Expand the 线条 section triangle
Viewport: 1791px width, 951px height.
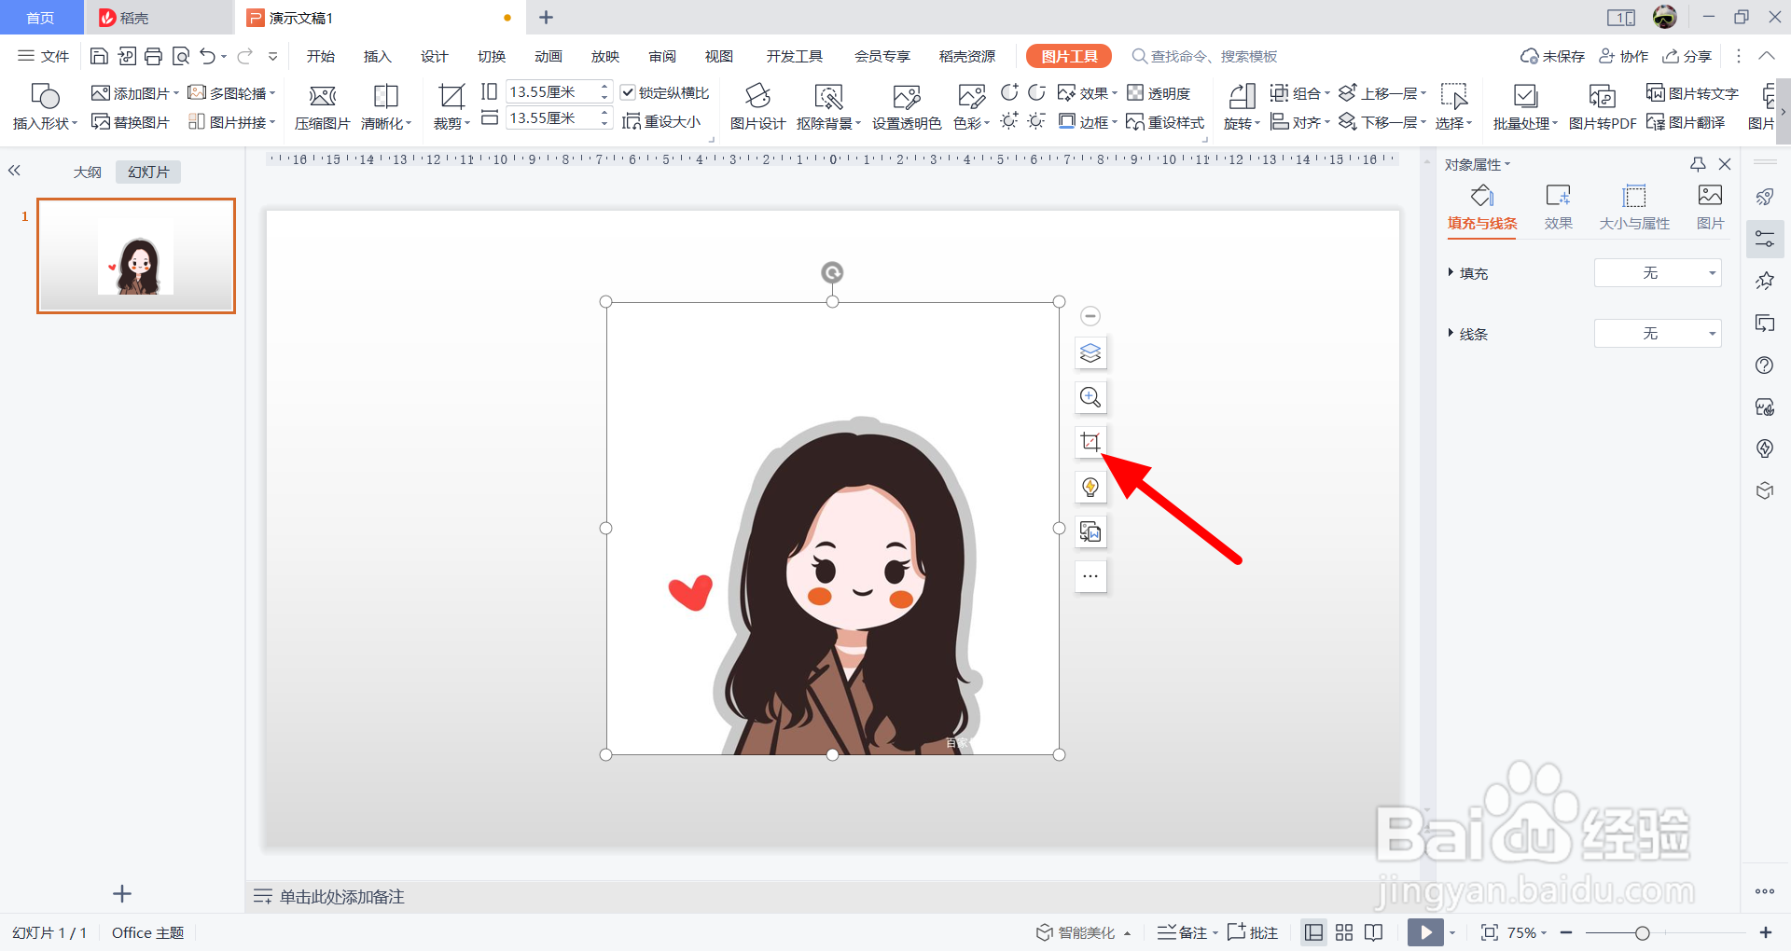pos(1451,333)
